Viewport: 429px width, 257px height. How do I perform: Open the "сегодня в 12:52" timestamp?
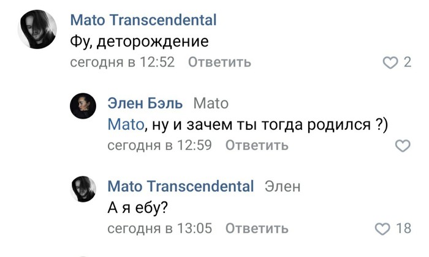pos(123,62)
